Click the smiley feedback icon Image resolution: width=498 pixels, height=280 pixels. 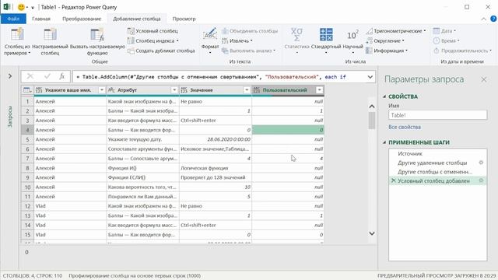[x=21, y=7]
